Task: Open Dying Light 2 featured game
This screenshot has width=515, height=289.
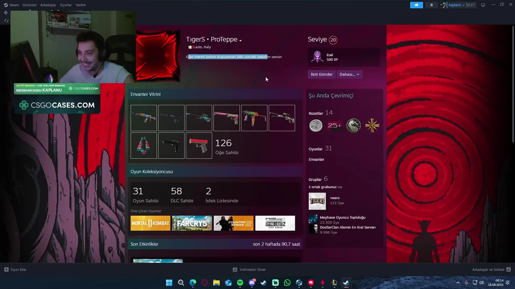Action: [275, 223]
